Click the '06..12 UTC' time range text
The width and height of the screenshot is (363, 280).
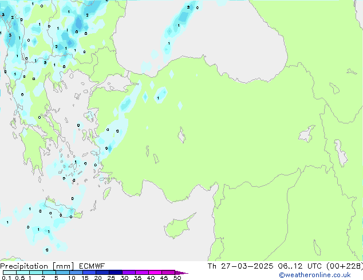point(300,266)
